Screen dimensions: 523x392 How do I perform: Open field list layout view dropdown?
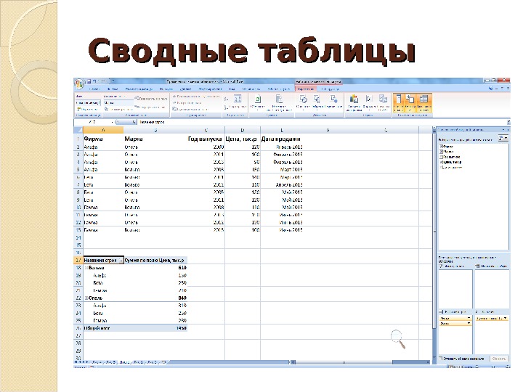tap(503, 138)
